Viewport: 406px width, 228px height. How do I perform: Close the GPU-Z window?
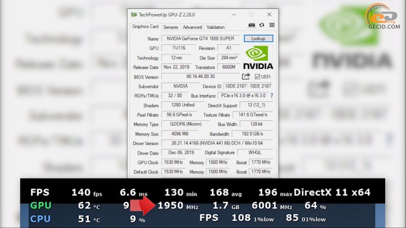(x=269, y=15)
